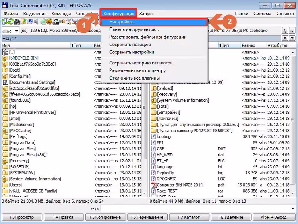The width and height of the screenshot is (298, 224).
Task: Choose Сохранить позицию menu item
Action: pos(154,45)
